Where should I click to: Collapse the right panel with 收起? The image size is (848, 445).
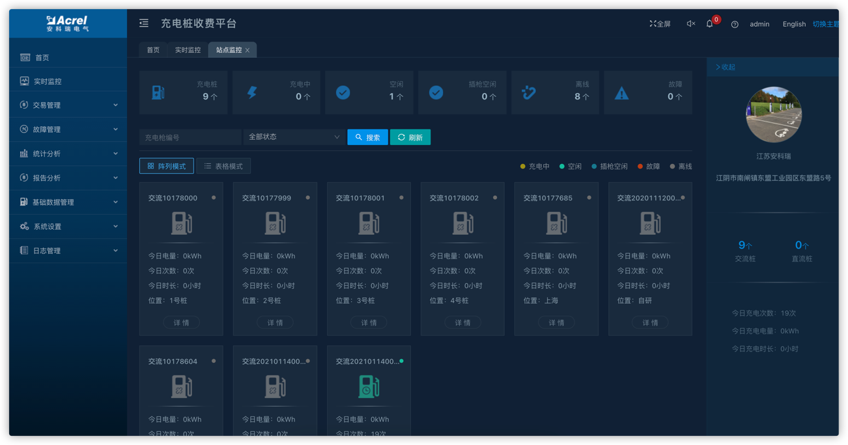coord(726,67)
